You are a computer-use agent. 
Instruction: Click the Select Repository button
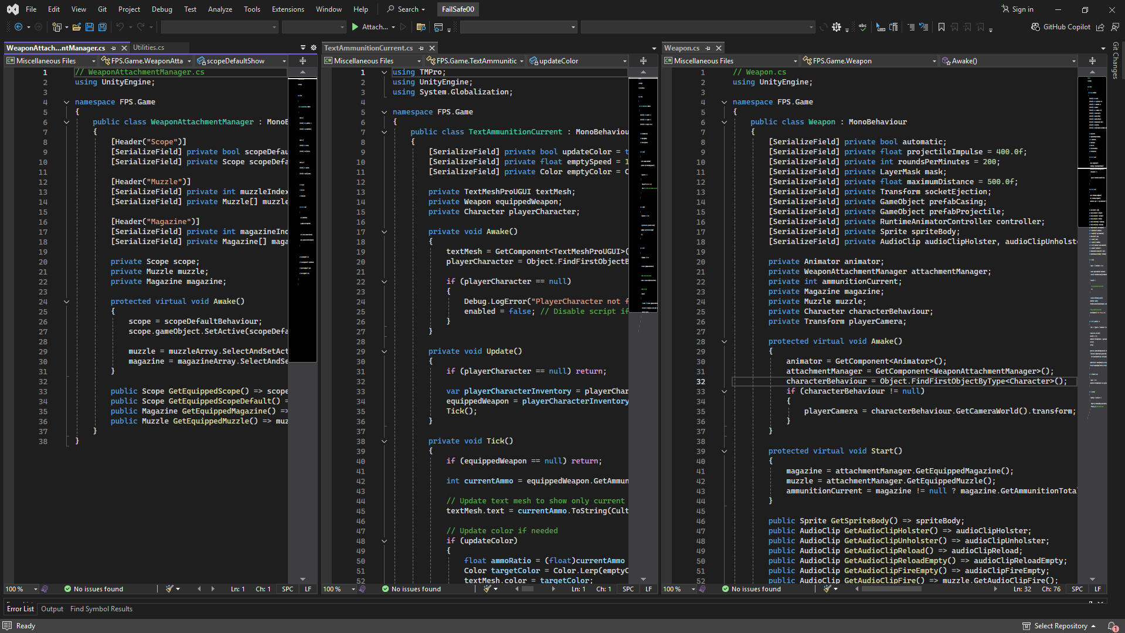pos(1060,626)
